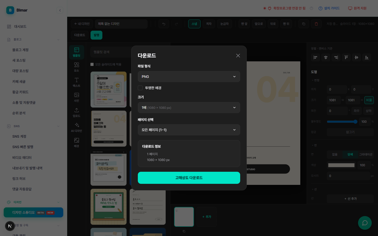Click the redo arrow icon
The image size is (378, 236).
pos(176,24)
